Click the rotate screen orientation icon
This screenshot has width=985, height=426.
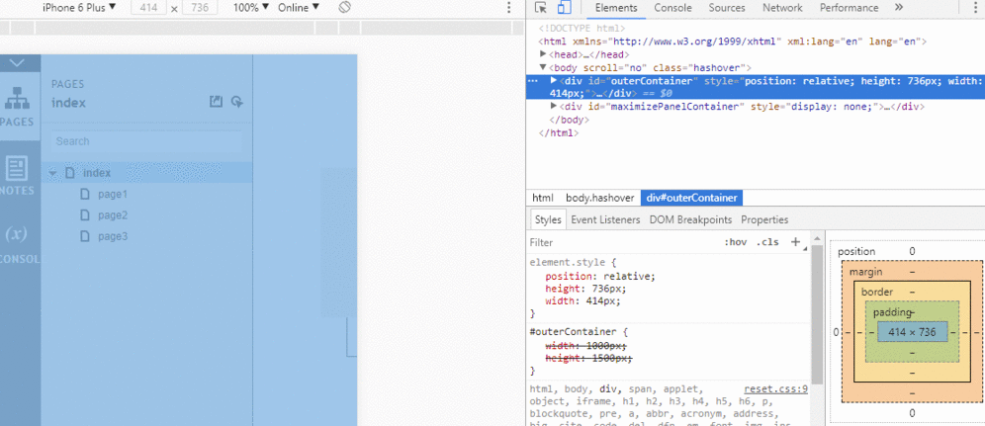pos(345,8)
